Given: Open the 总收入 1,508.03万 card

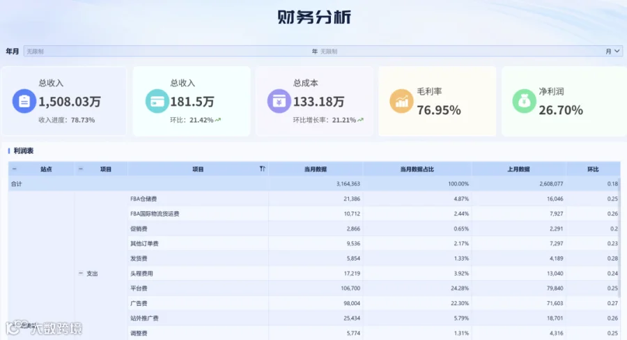Looking at the screenshot, I should coord(64,101).
